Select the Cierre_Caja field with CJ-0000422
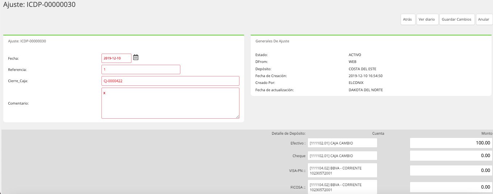 click(170, 81)
